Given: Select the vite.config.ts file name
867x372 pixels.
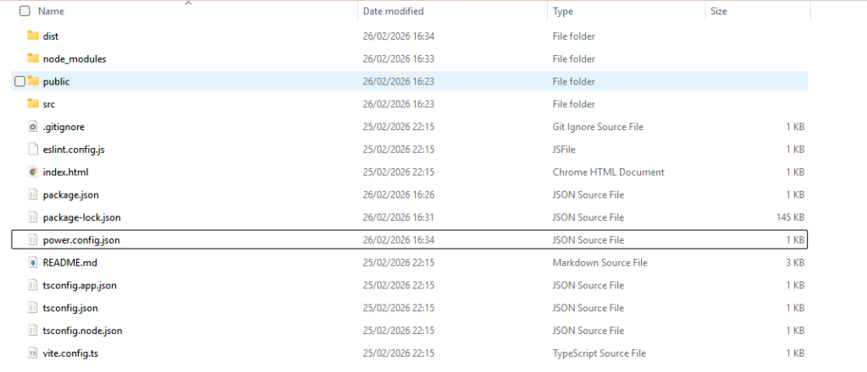Looking at the screenshot, I should click(x=70, y=353).
